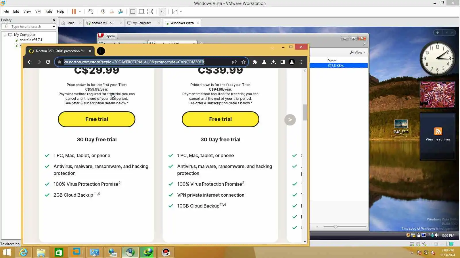Adjust the zoom slider in Opera window
This screenshot has width=460, height=258.
(x=336, y=227)
